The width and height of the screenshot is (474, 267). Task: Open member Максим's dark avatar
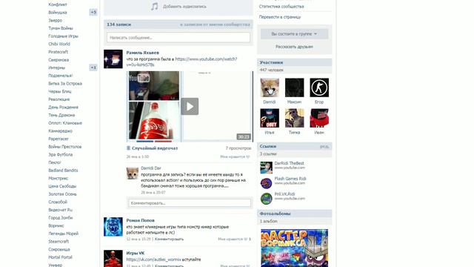[295, 88]
